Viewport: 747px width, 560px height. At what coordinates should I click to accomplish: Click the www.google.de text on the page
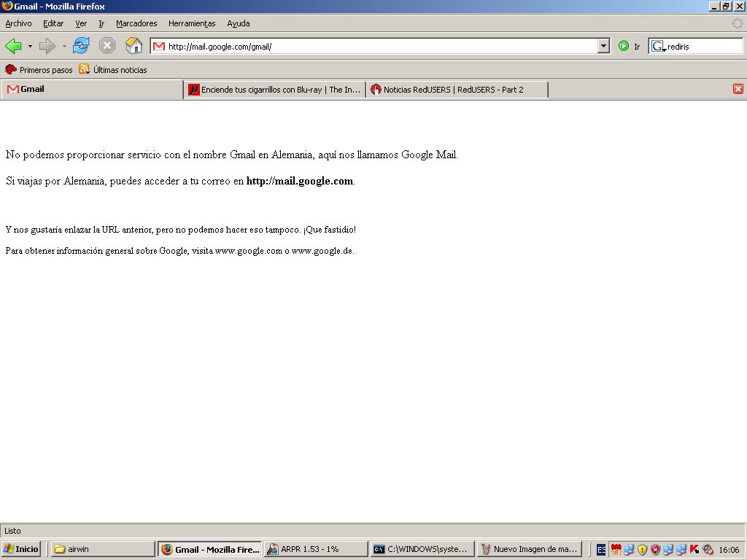click(322, 251)
